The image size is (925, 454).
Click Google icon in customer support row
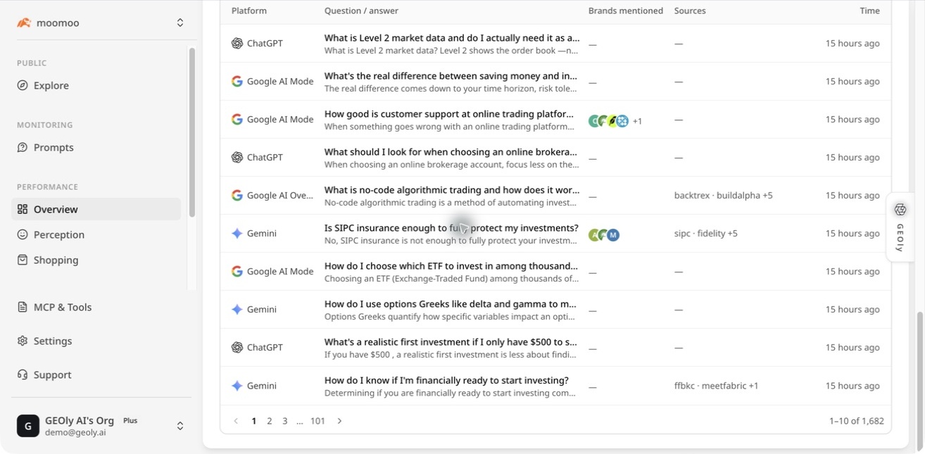[237, 119]
